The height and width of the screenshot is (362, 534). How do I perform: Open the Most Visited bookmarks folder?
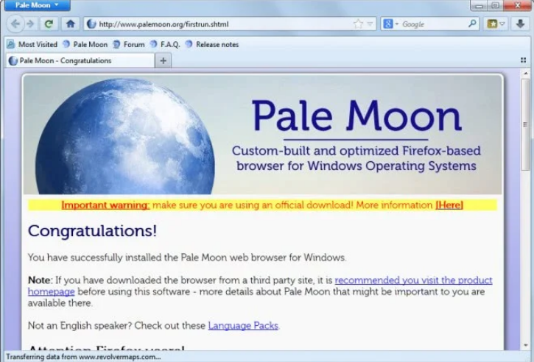[x=32, y=44]
